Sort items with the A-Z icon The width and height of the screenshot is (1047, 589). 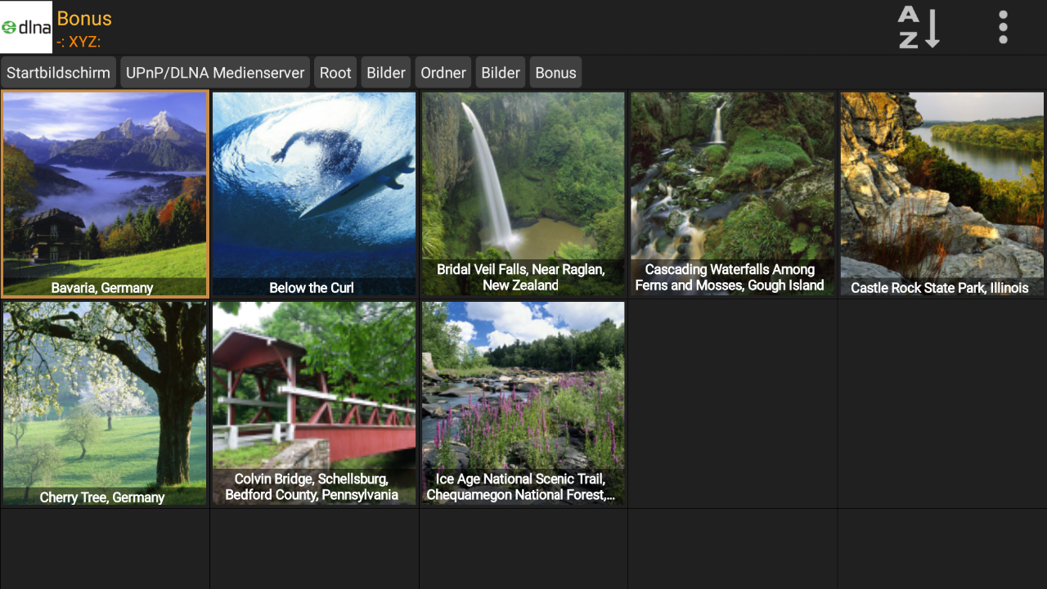pyautogui.click(x=919, y=27)
